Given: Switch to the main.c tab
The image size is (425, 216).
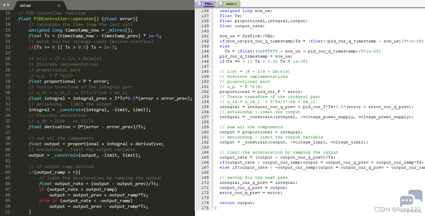Looking at the screenshot, I should [228, 4].
